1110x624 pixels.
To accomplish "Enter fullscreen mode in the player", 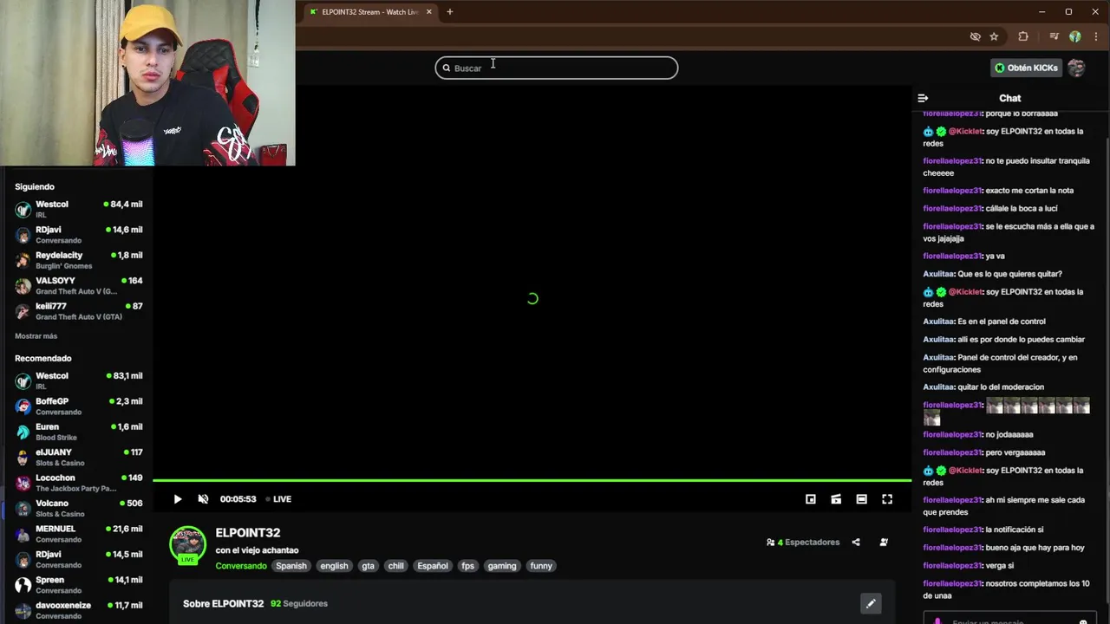I will click(x=887, y=499).
